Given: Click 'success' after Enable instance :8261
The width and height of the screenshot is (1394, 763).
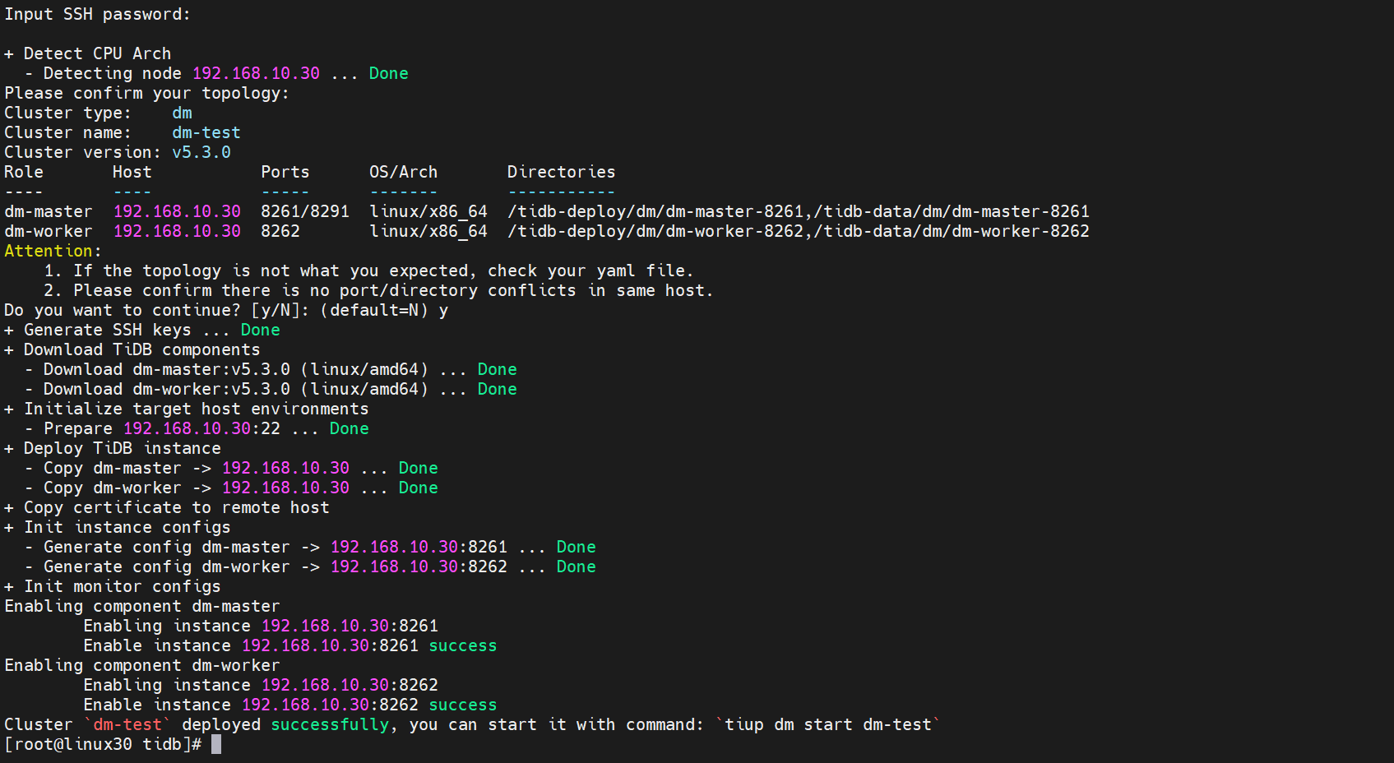Looking at the screenshot, I should click(x=463, y=645).
